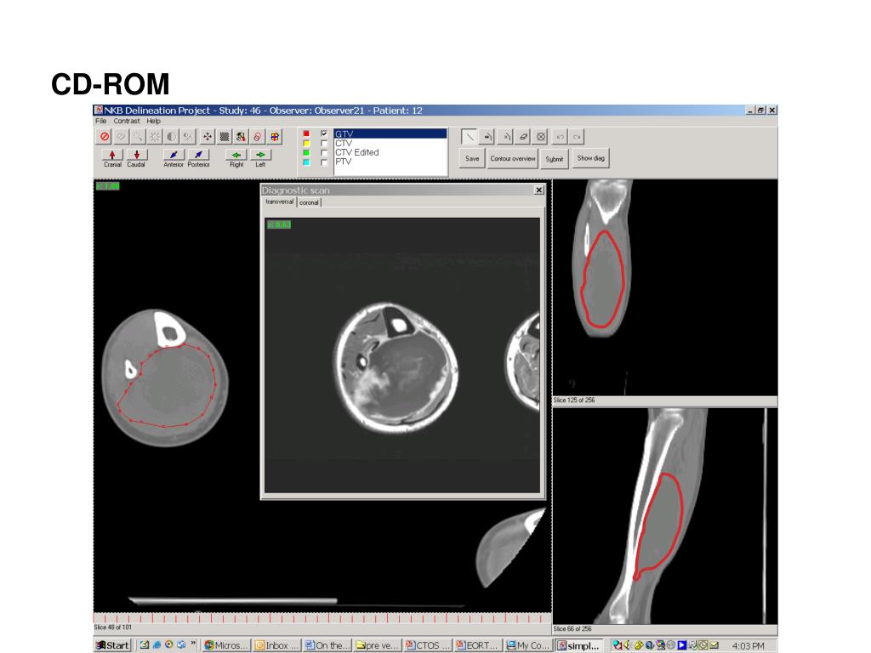871x653 pixels.
Task: Enable the CTV checkbox
Action: click(x=324, y=143)
